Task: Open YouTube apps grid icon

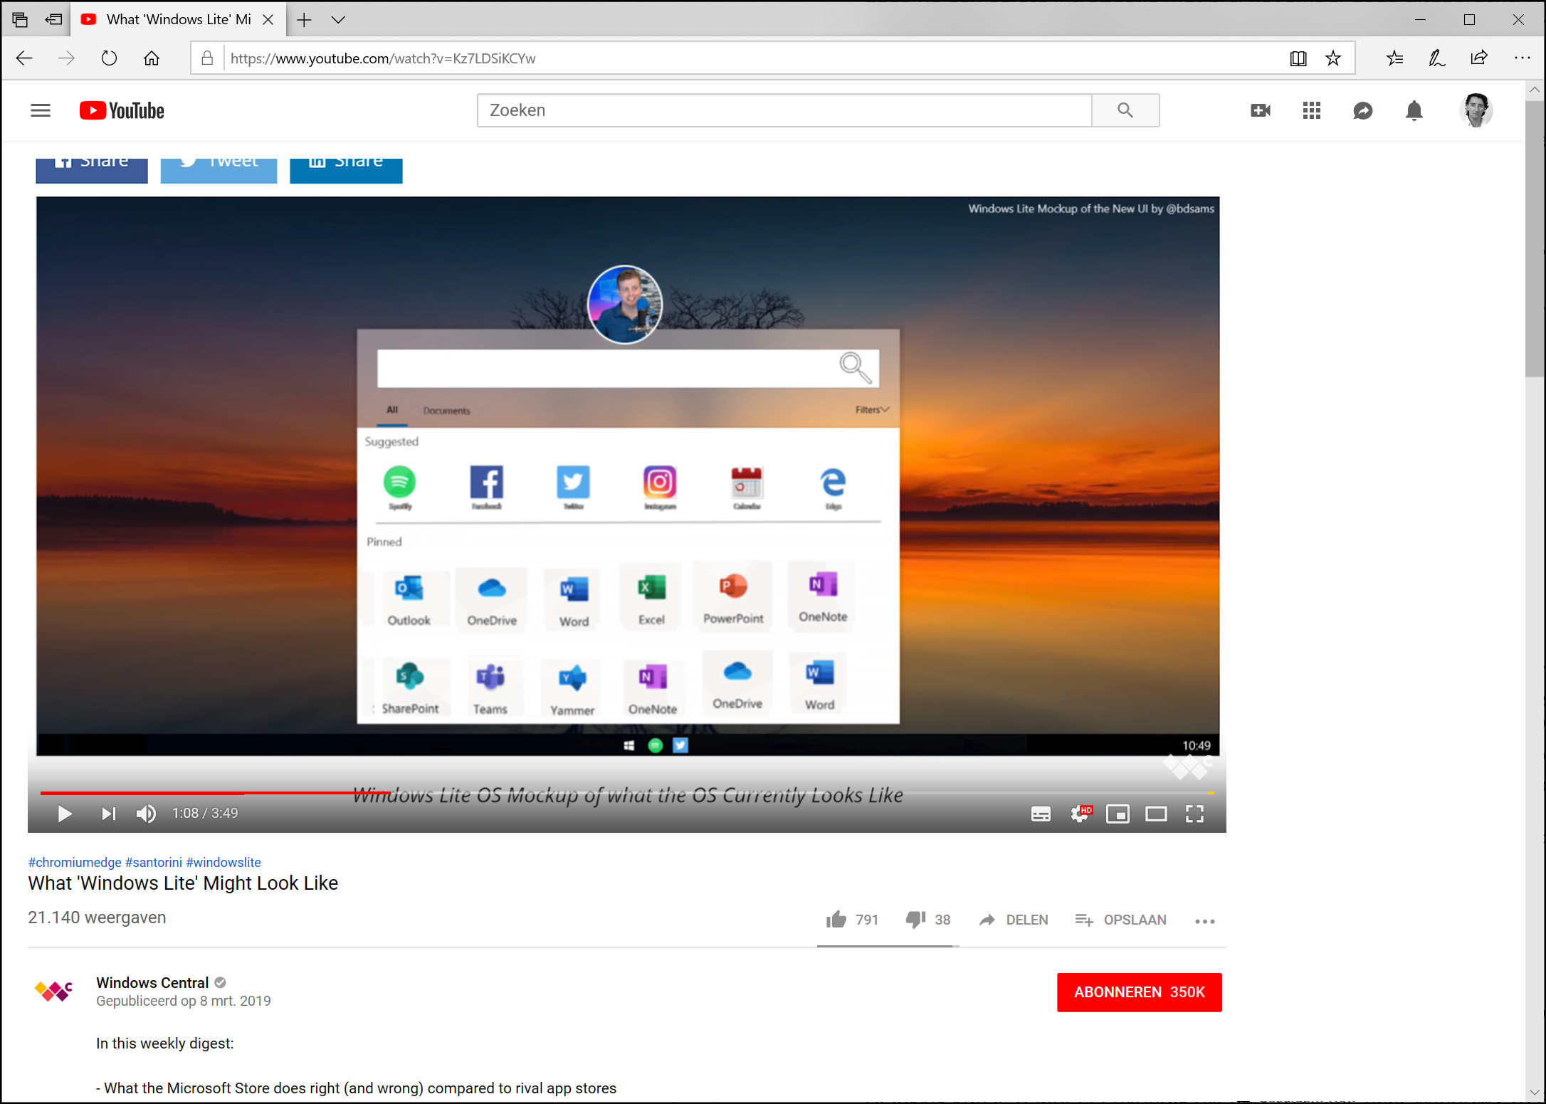Action: tap(1312, 110)
